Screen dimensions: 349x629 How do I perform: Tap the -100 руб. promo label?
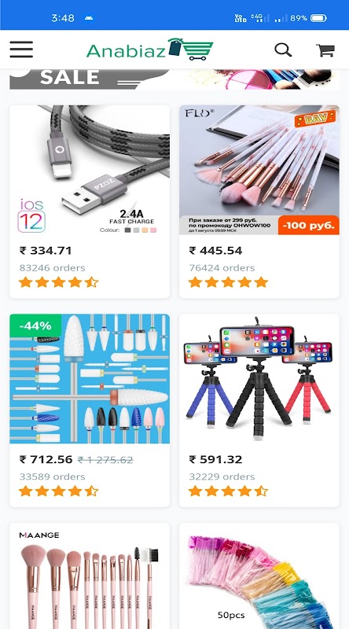[308, 225]
